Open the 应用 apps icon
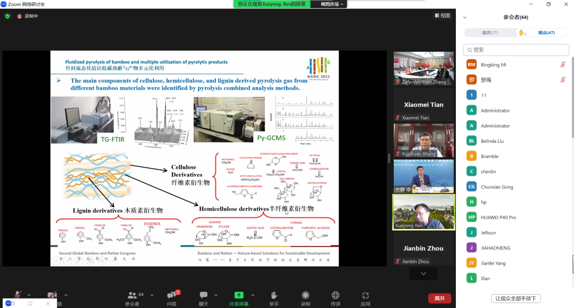Viewport: 574px width, 308px height. [x=365, y=295]
